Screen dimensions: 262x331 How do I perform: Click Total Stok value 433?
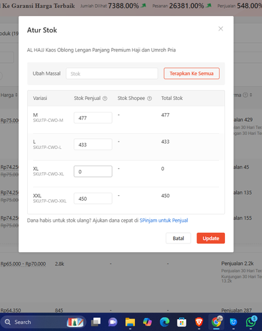point(165,142)
